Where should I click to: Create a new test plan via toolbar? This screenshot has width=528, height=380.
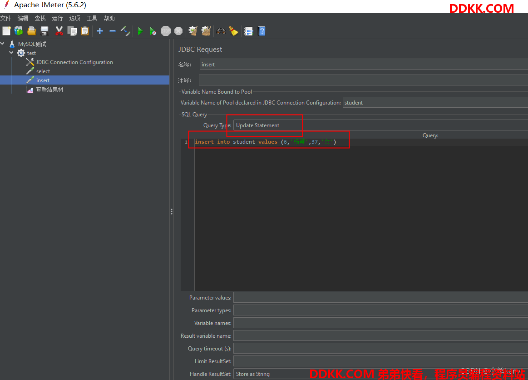click(6, 31)
